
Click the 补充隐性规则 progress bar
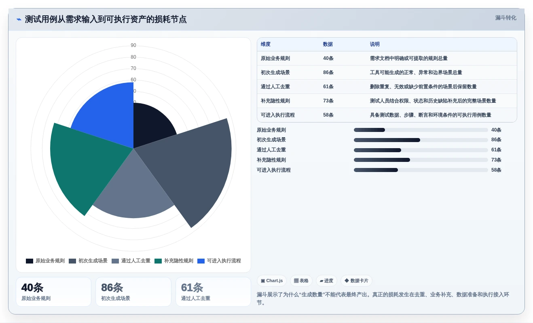pos(421,160)
